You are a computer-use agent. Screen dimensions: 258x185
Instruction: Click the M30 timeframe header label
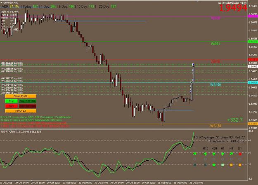click(214, 148)
